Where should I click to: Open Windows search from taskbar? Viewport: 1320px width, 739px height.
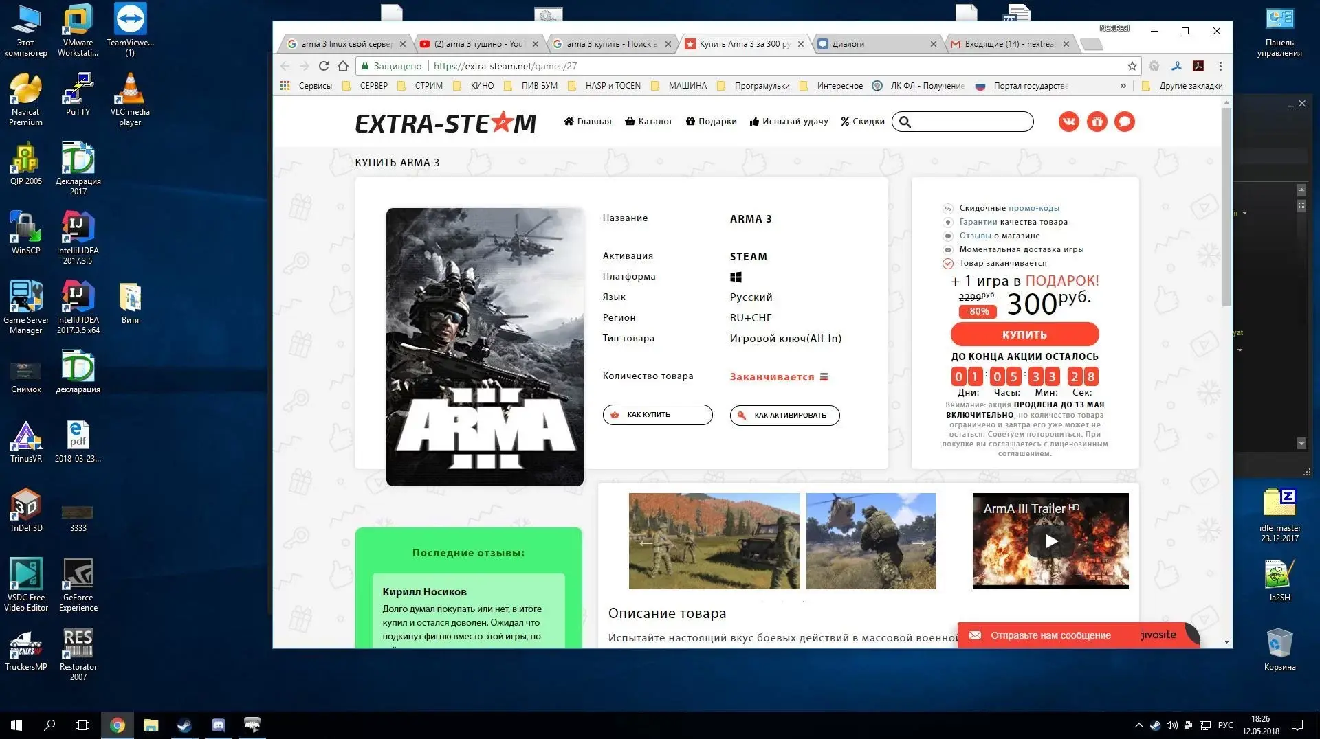point(49,725)
